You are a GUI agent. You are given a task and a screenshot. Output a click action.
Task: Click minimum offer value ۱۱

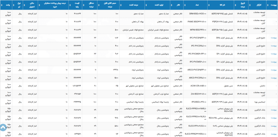pos(96,70)
